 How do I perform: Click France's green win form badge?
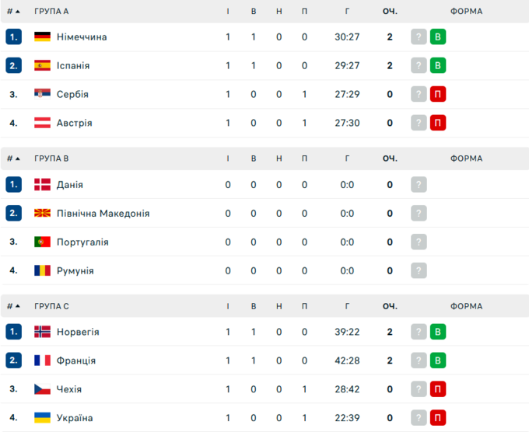click(438, 361)
